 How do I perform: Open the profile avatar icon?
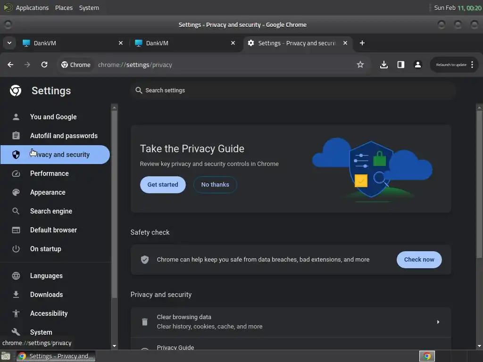coord(418,65)
